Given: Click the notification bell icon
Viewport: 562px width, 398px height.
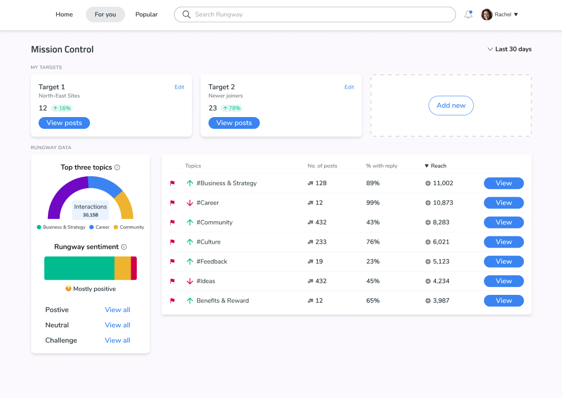Looking at the screenshot, I should point(468,14).
